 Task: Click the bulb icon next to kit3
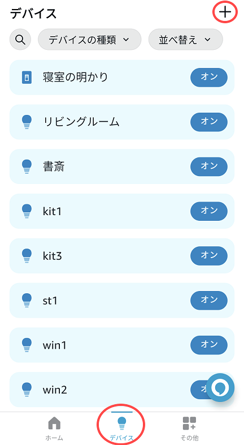[27, 256]
